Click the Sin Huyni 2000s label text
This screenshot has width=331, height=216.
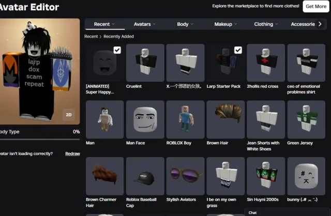[x=263, y=199]
